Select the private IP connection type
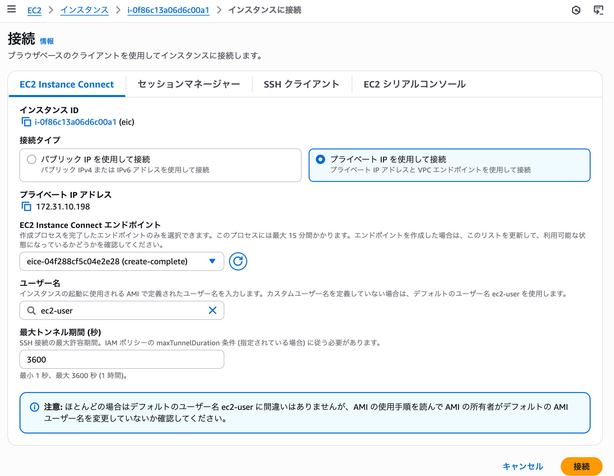 450,165
